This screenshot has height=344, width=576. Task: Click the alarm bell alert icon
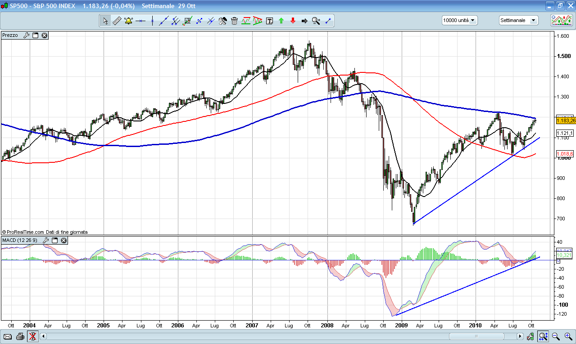tap(128, 21)
